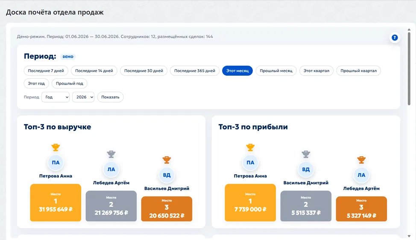Open the 2026 year dropdown
The image size is (416, 240).
tap(83, 97)
